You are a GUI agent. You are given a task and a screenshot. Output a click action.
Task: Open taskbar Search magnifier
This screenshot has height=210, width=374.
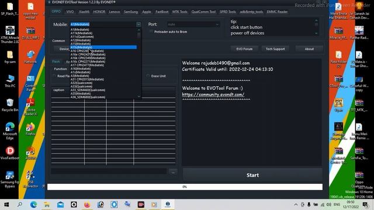pyautogui.click(x=20, y=205)
